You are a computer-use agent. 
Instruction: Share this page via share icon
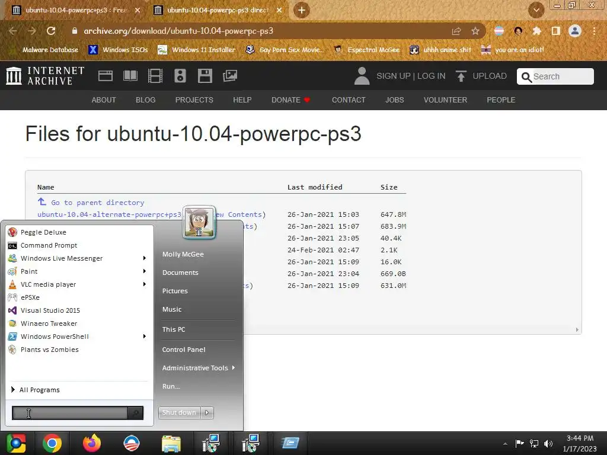pos(456,31)
